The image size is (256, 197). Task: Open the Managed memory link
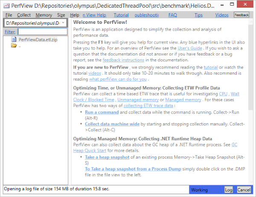coord(183,99)
